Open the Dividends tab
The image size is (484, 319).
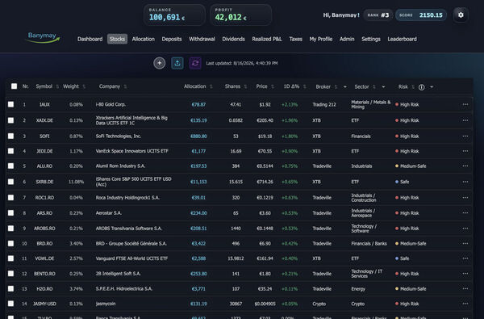coord(233,39)
